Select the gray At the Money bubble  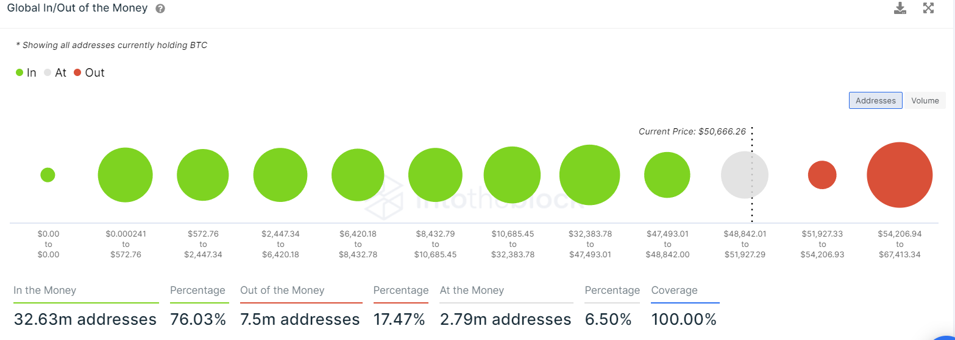(x=745, y=175)
